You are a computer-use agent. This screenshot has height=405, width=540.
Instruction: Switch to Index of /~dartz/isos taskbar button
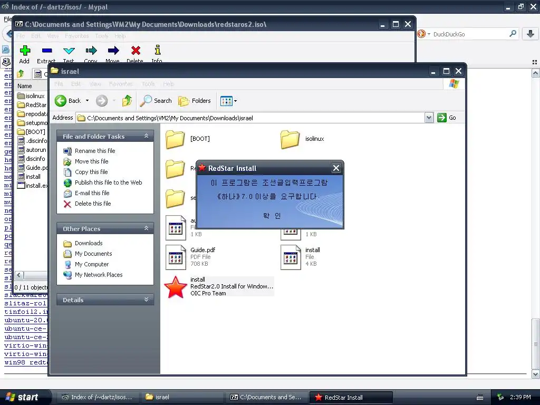[x=97, y=397]
